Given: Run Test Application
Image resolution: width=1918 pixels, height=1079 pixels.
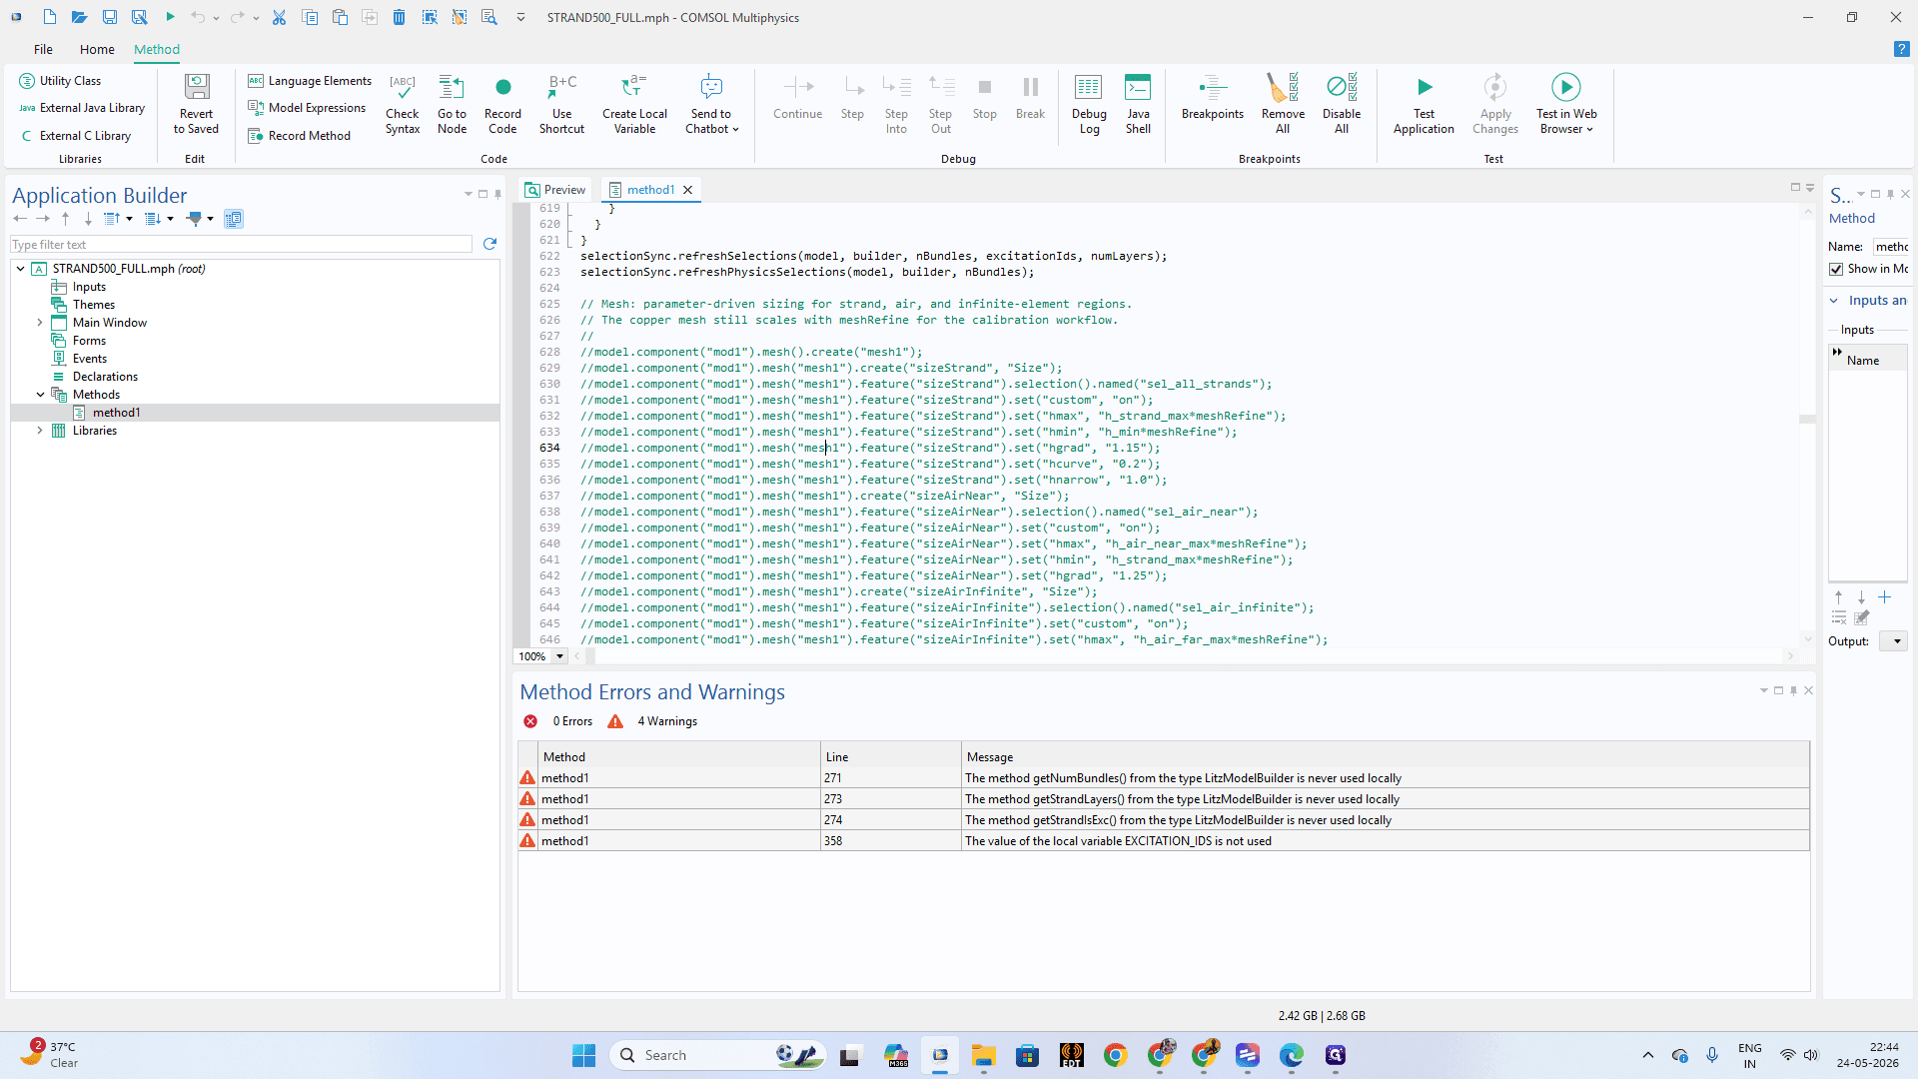Looking at the screenshot, I should click(x=1424, y=104).
